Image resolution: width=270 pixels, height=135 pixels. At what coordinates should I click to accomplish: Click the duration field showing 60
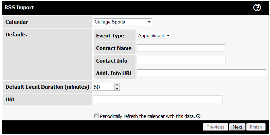coord(104,87)
